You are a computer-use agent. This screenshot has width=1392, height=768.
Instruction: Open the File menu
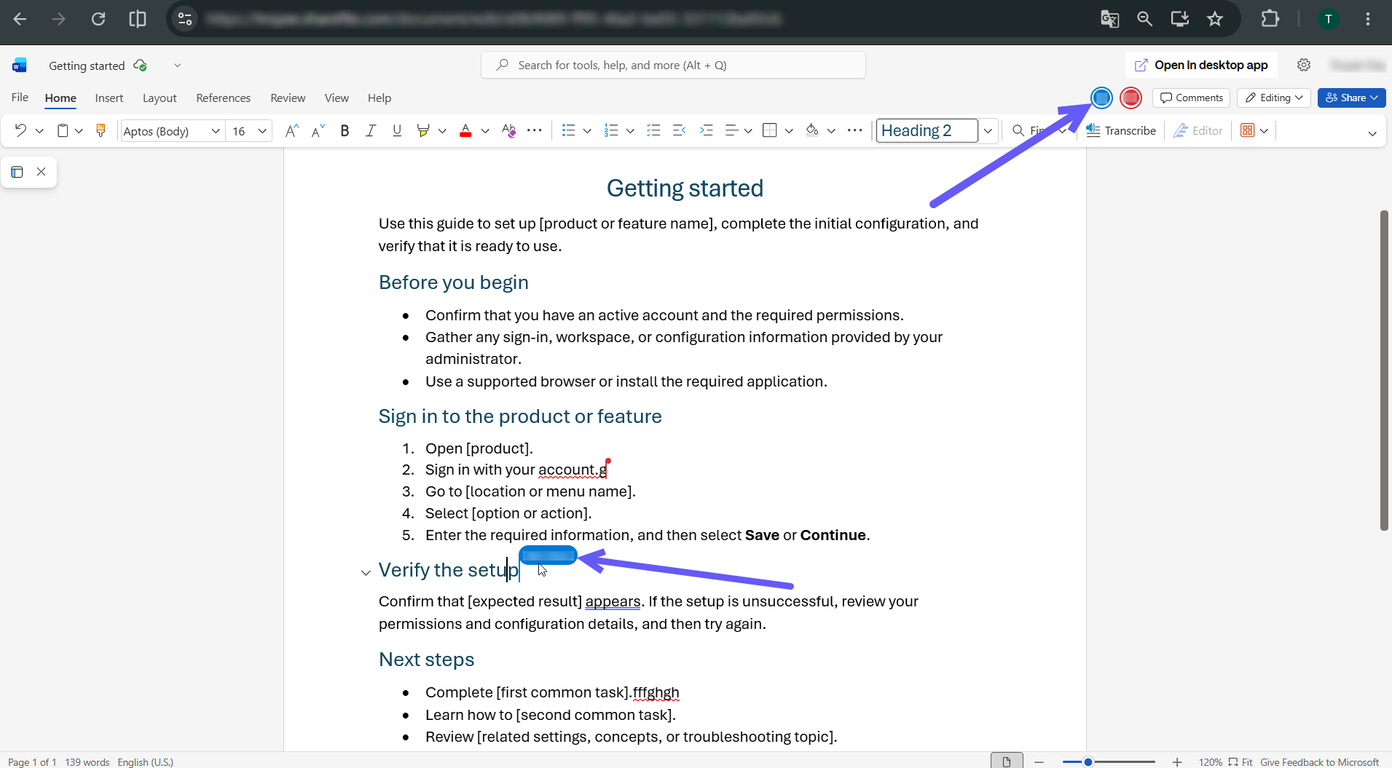pos(20,98)
